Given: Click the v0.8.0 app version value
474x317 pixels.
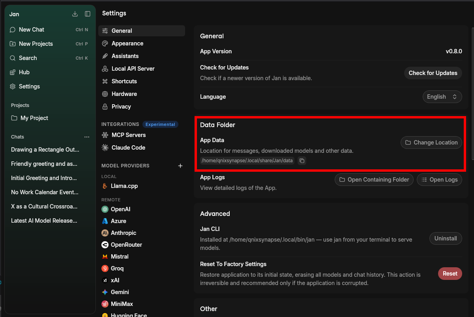Looking at the screenshot, I should 454,51.
